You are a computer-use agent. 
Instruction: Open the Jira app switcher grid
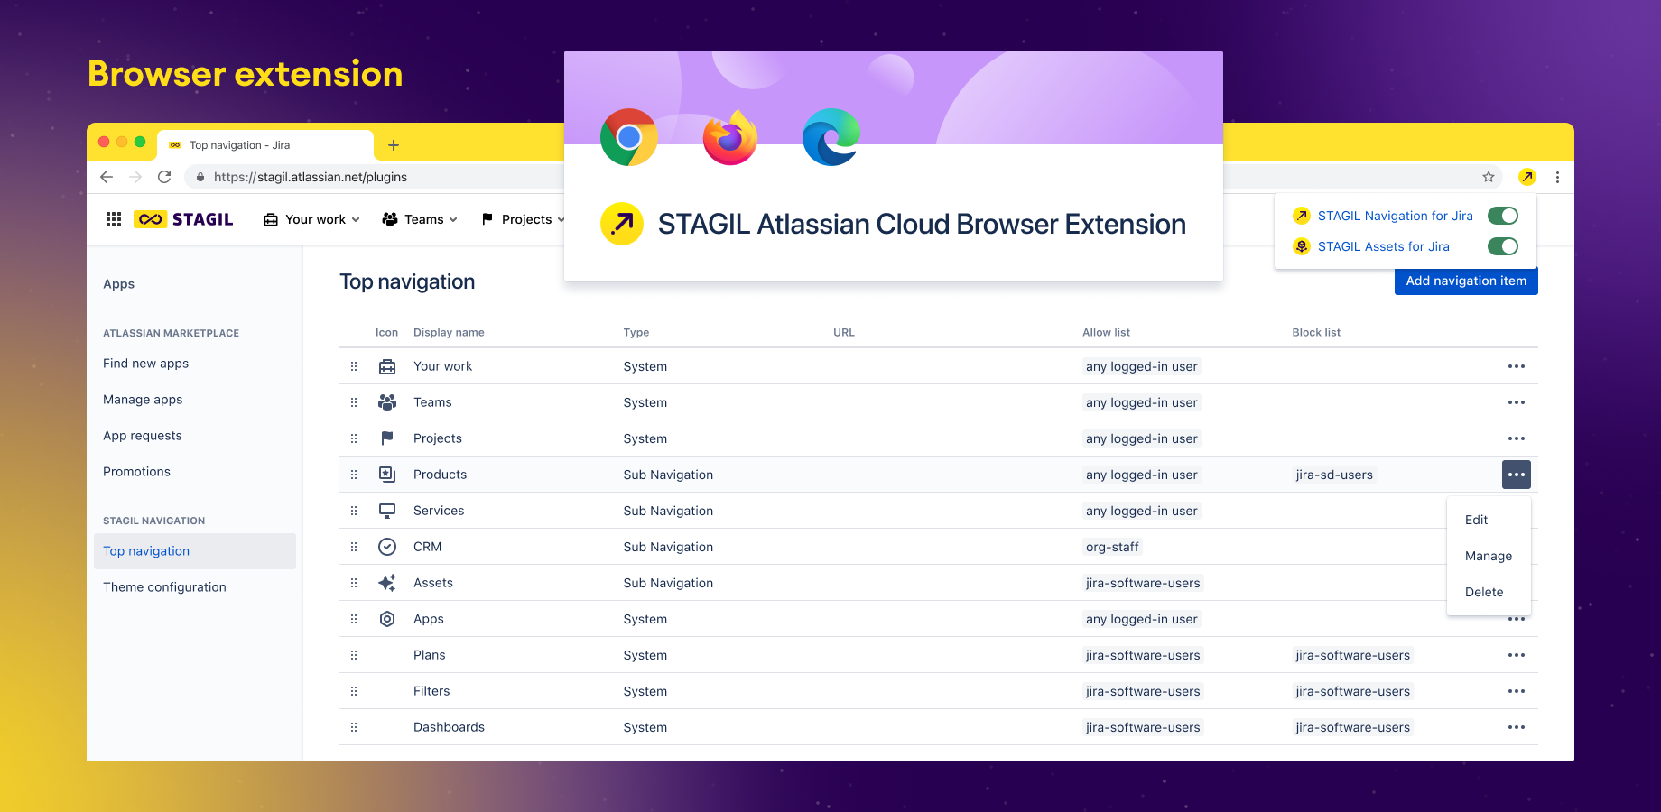pos(114,219)
